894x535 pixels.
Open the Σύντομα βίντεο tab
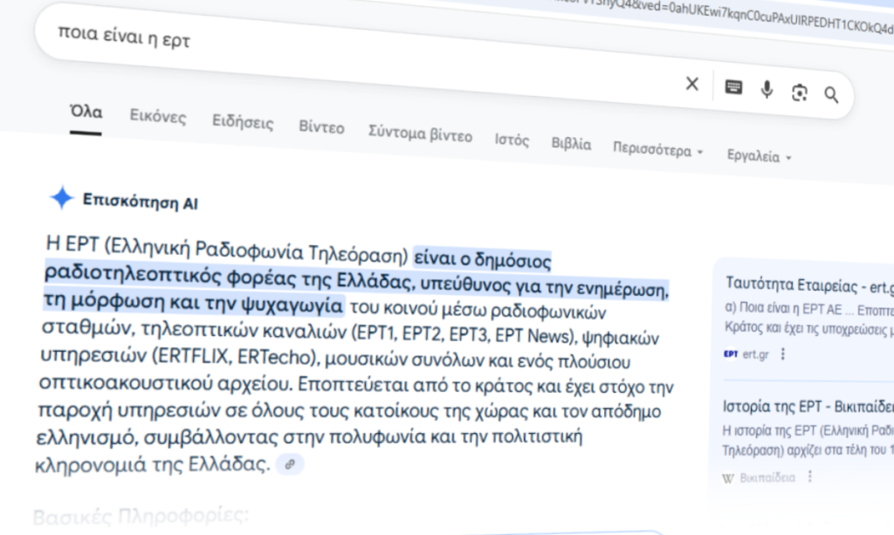pos(420,134)
